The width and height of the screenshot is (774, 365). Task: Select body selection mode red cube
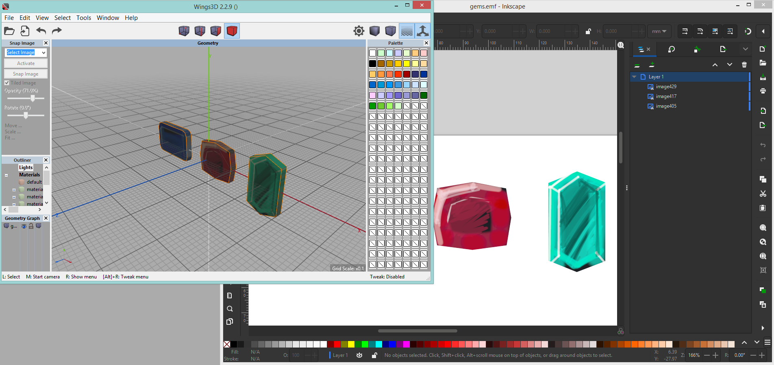232,31
